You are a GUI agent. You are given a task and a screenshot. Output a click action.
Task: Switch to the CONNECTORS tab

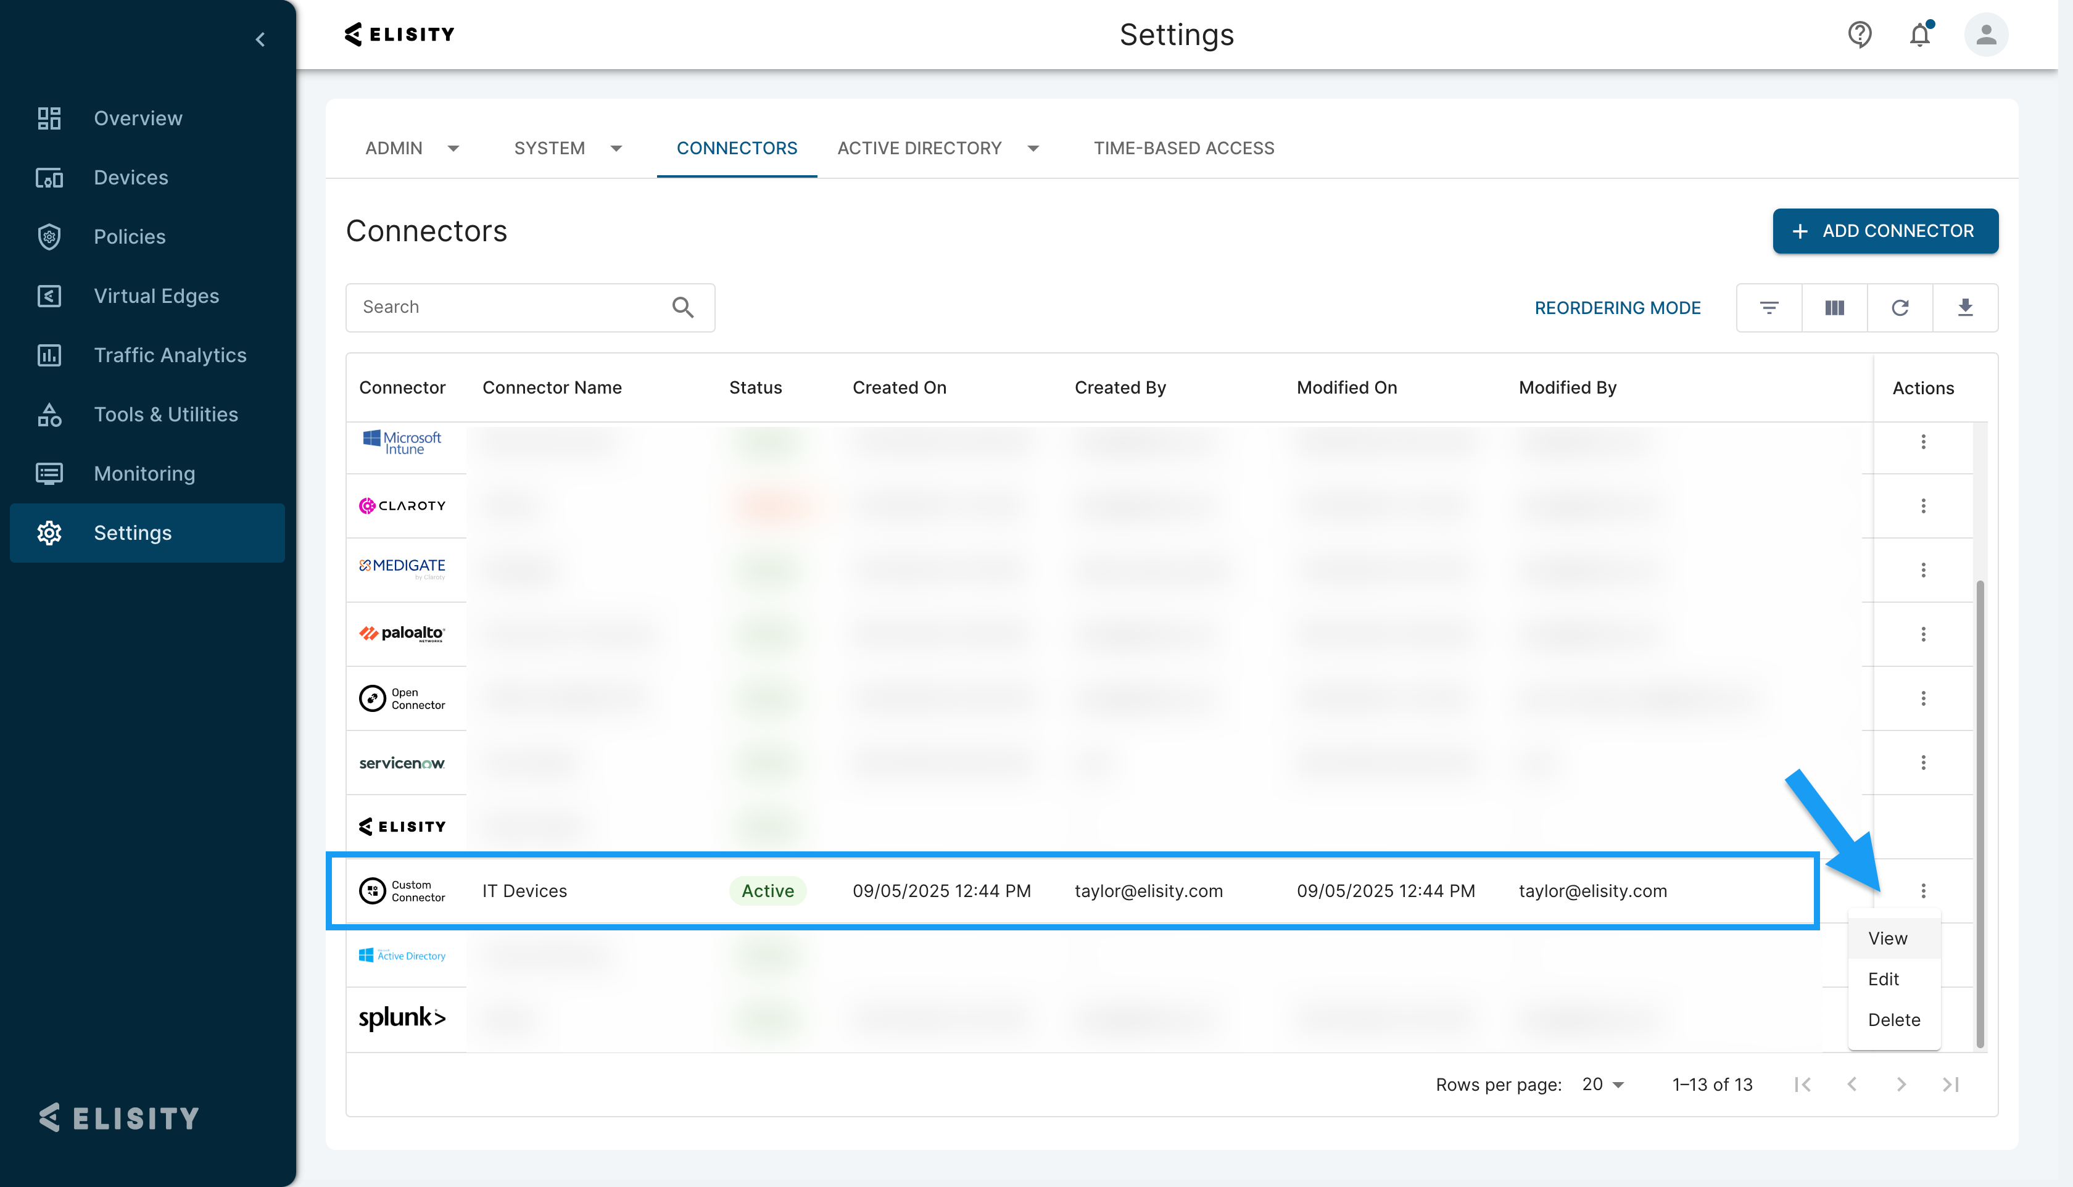737,148
